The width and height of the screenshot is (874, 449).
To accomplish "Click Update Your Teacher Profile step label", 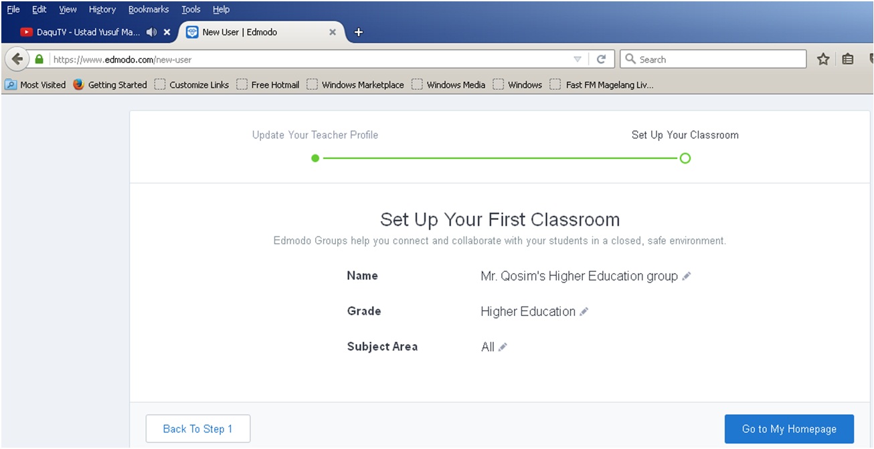I will 315,135.
